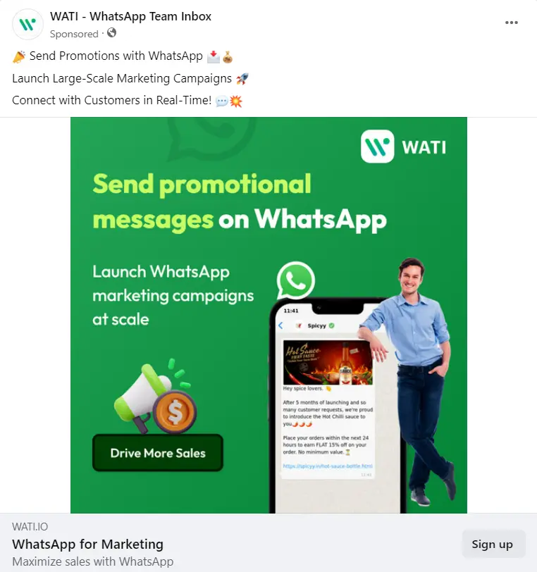Click the back chevron in phone chat header

280,325
